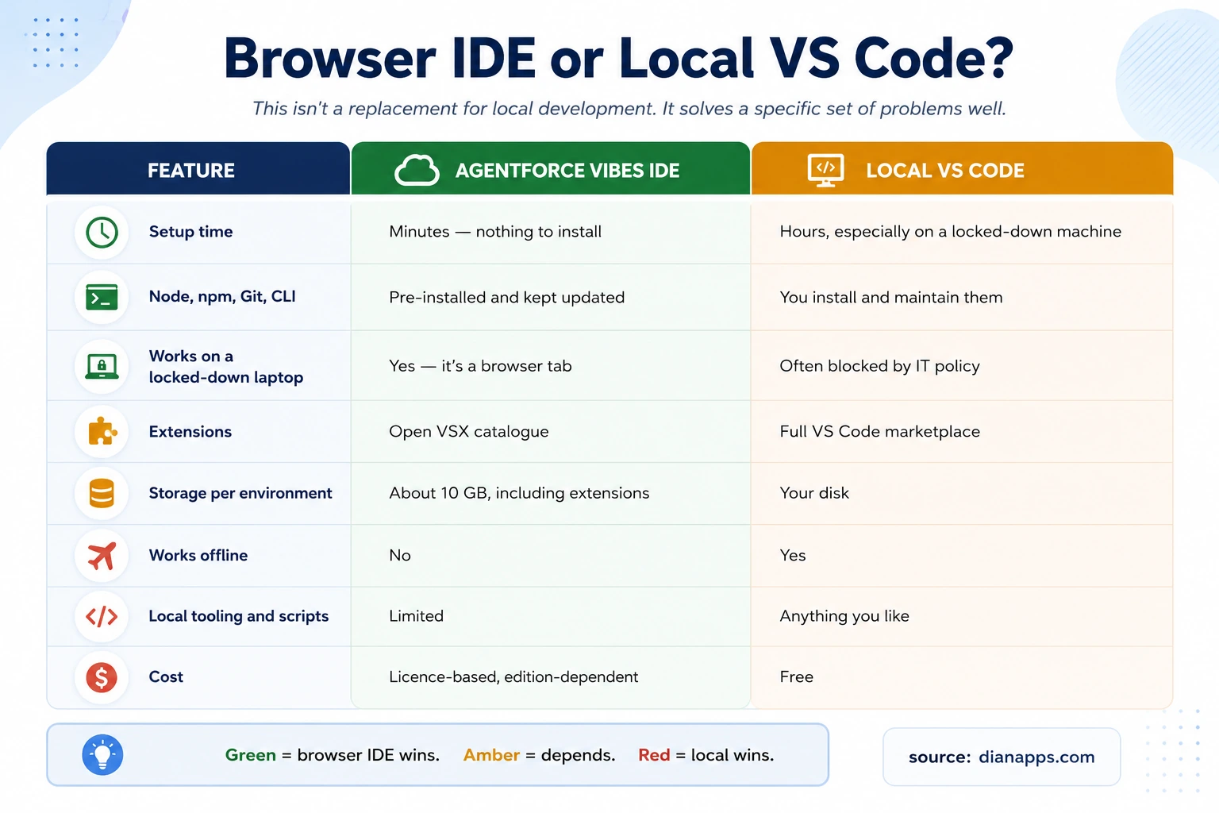Select the LOCAL VS CODE column header
This screenshot has height=813, width=1219.
pos(962,168)
